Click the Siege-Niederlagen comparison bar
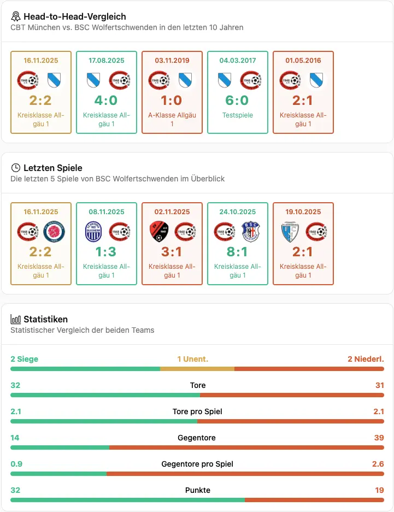Viewport: 394px width, 512px height. click(197, 369)
